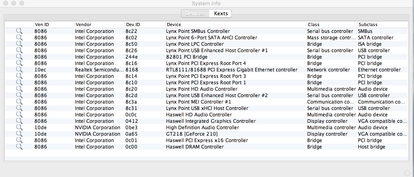Image resolution: width=414 pixels, height=177 pixels.
Task: Click magnifier icon for Lynx Point MEI Controller #1
Action: click(x=19, y=102)
